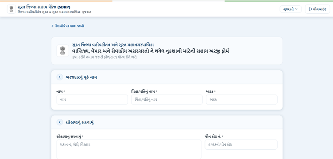Click the 'અટક' field label

pos(211,91)
